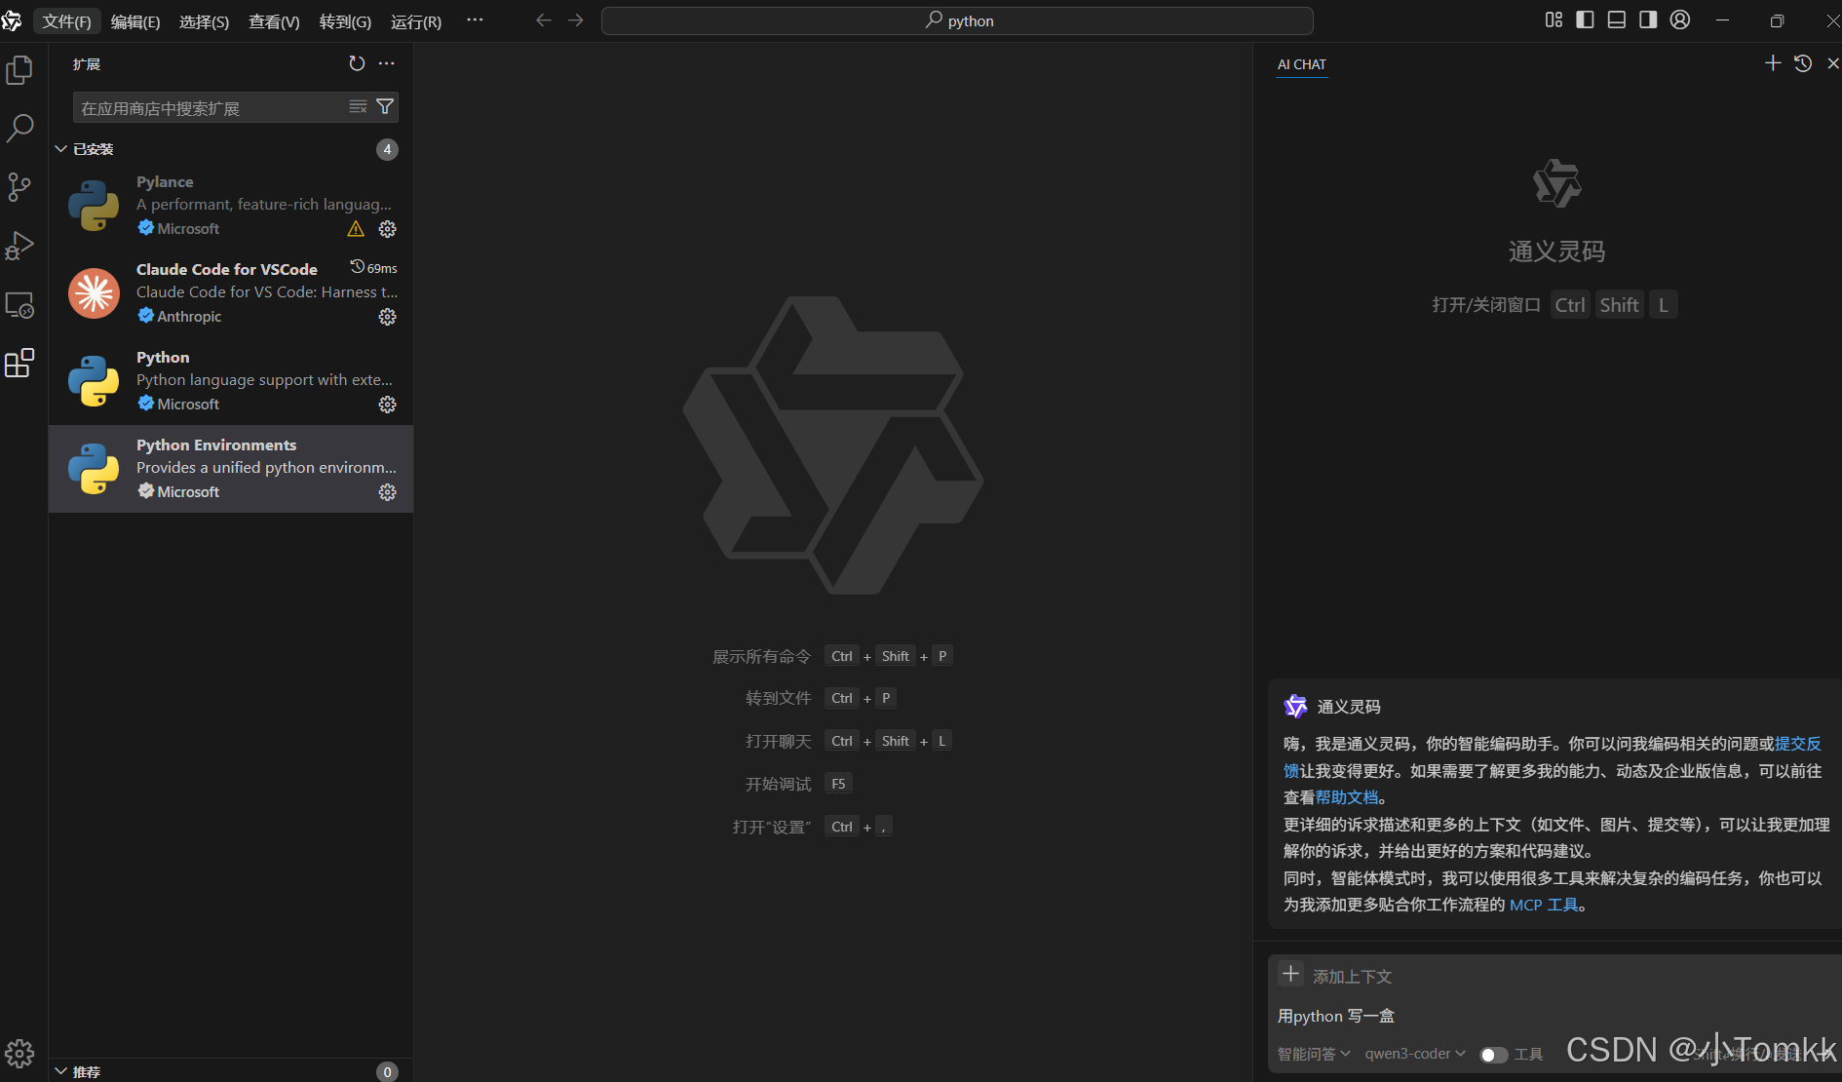1842x1082 pixels.
Task: Open the 帮助文档 link
Action: (x=1347, y=797)
